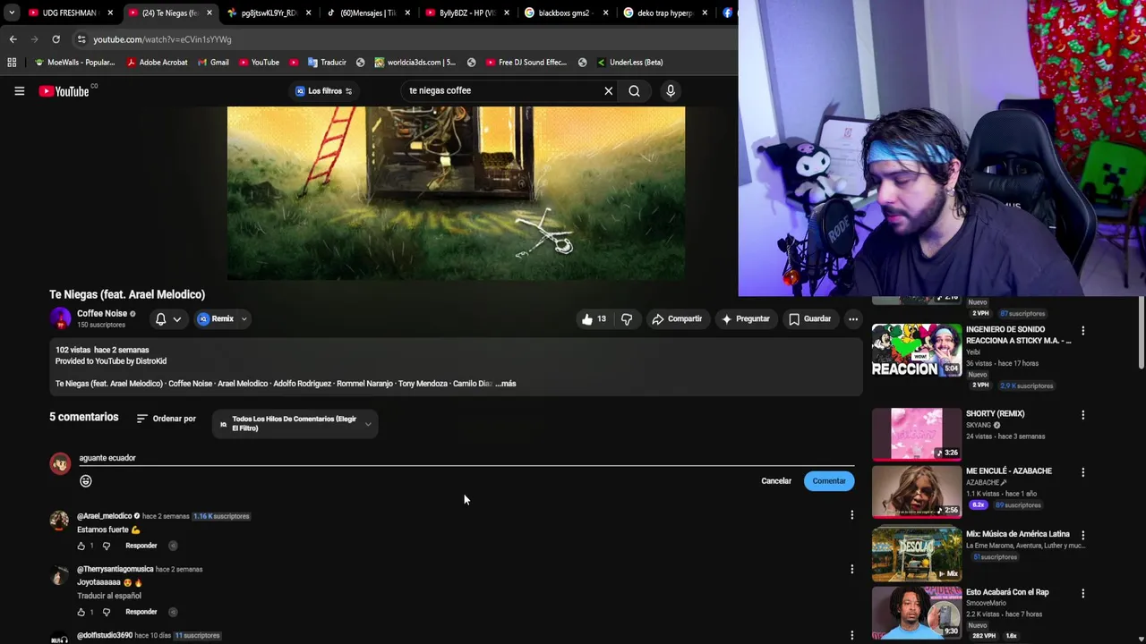Viewport: 1146px width, 644px height.
Task: Click the Remix button
Action: pos(217,318)
